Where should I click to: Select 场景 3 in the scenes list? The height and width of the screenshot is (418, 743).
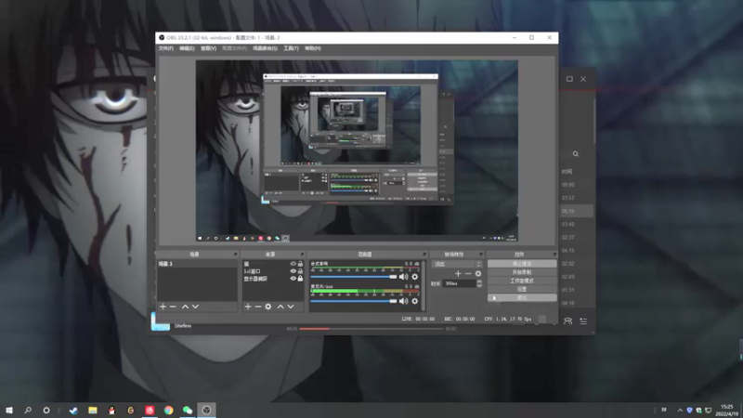pos(197,264)
